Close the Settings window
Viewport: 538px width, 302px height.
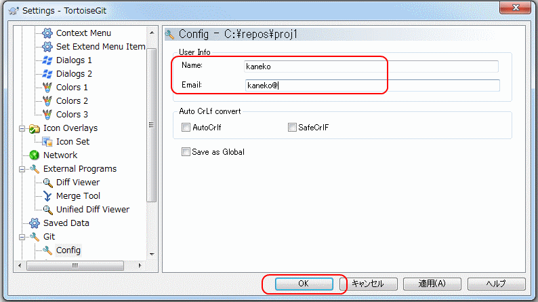click(515, 7)
